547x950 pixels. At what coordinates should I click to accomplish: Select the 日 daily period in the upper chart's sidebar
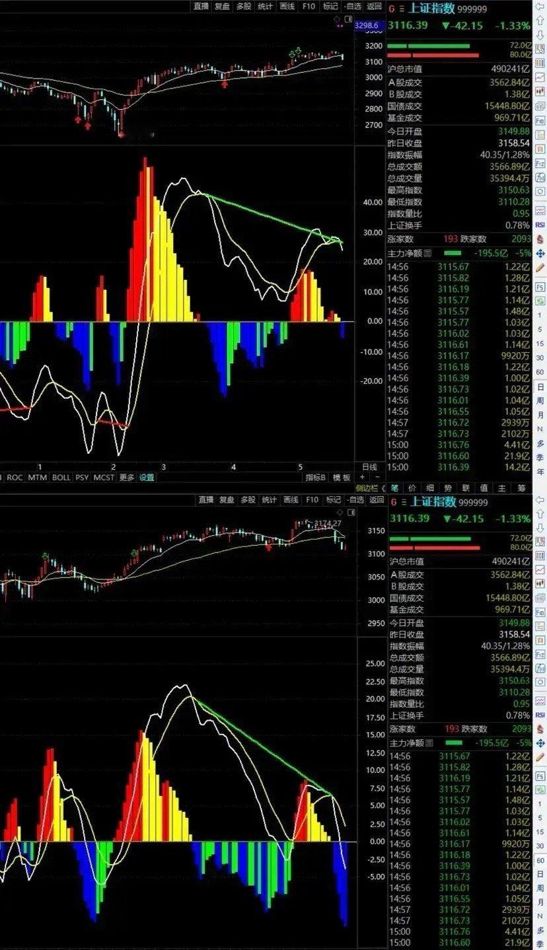click(540, 387)
